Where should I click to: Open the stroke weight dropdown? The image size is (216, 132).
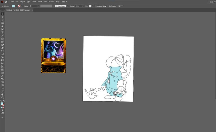point(38,6)
